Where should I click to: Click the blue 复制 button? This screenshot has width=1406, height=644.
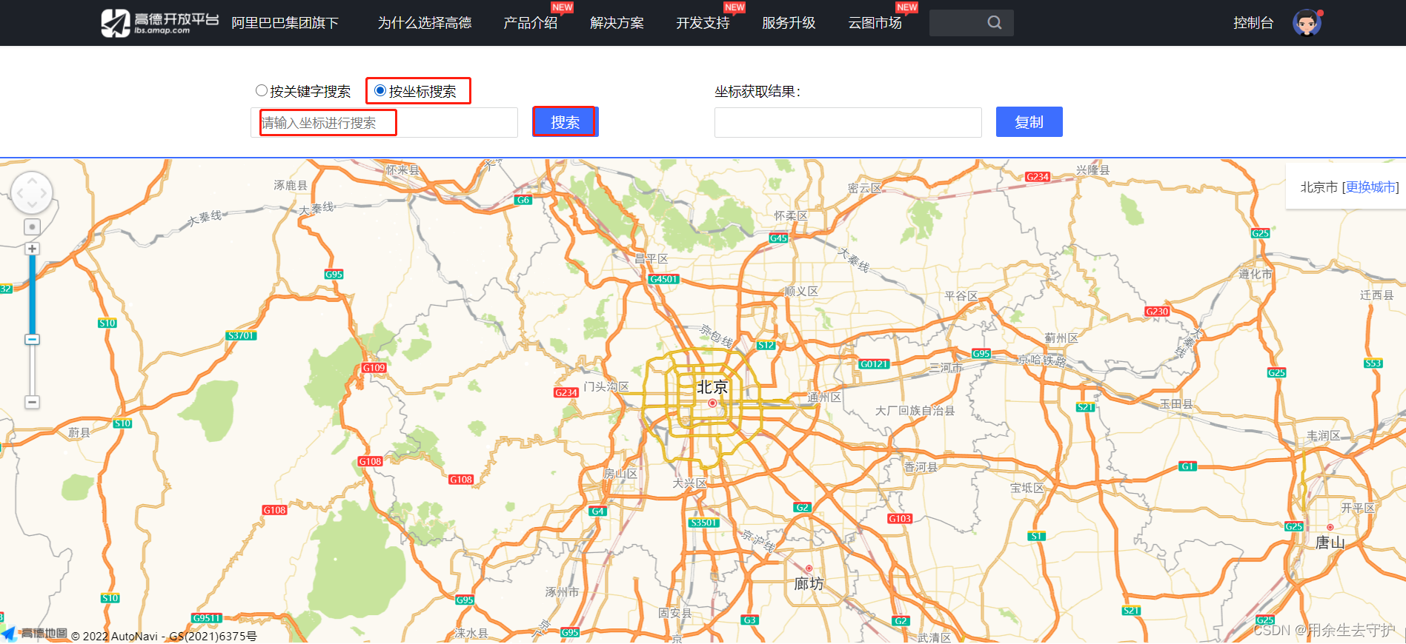tap(1029, 122)
